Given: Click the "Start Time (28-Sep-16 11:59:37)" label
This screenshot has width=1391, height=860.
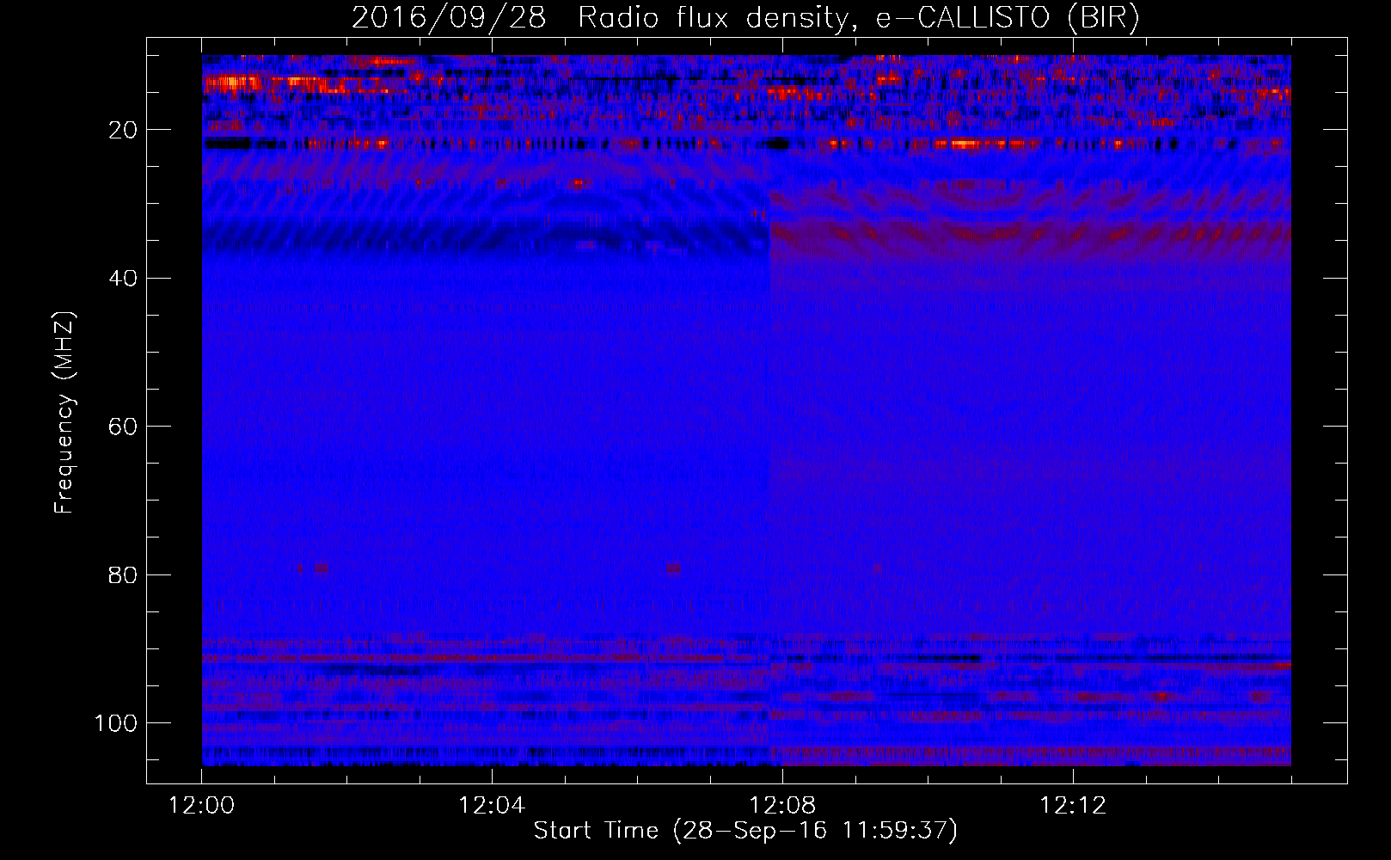Looking at the screenshot, I should [745, 831].
